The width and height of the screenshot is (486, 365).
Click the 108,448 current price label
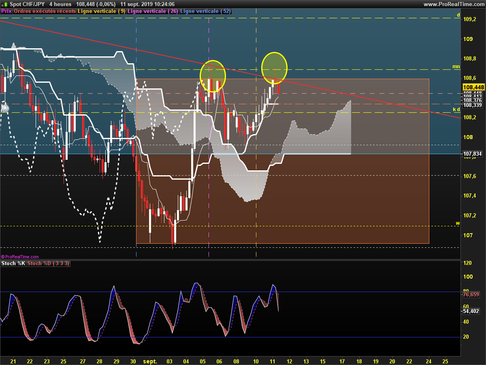[x=473, y=87]
